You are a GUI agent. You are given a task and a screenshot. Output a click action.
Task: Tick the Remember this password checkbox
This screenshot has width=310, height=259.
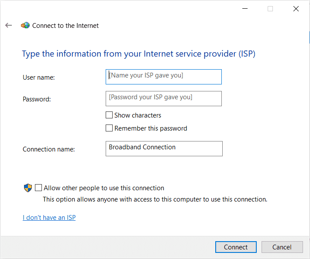tap(109, 128)
